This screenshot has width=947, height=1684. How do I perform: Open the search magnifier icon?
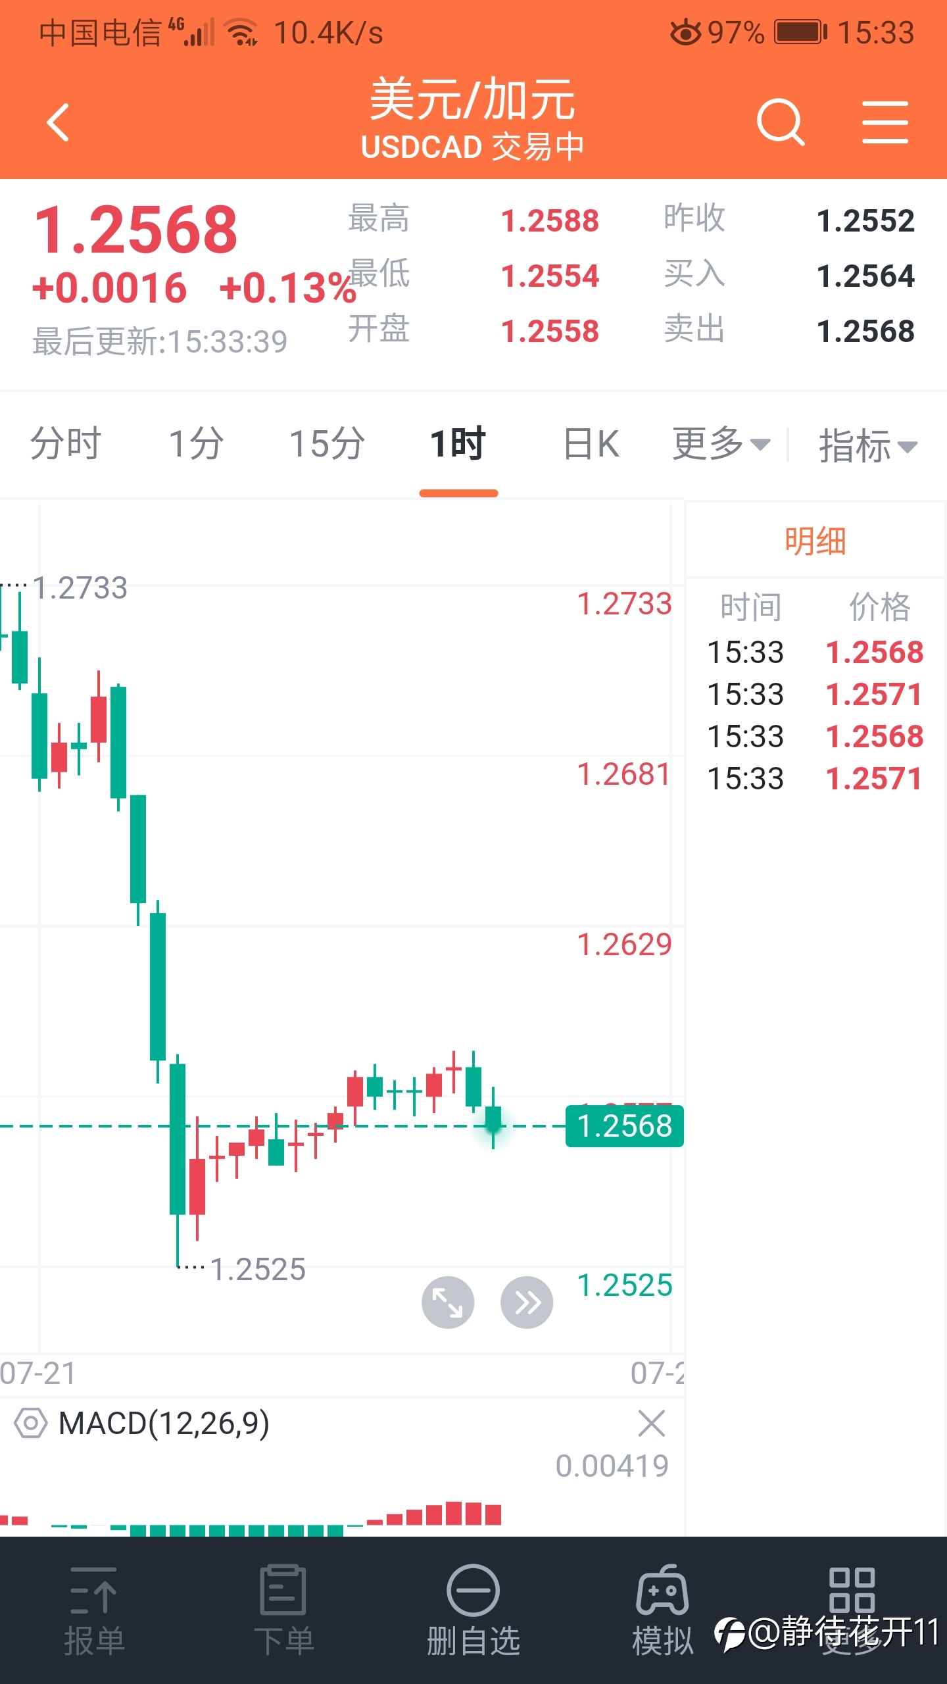click(781, 122)
